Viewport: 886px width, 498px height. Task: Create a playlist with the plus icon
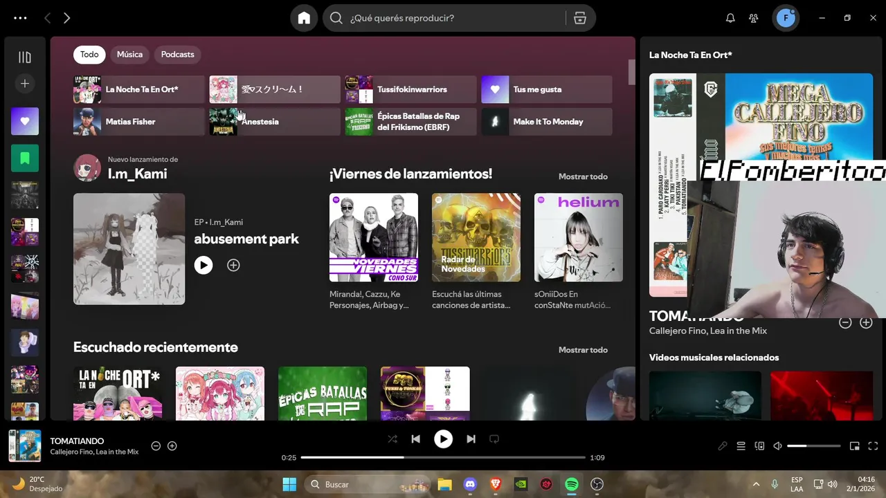(25, 84)
